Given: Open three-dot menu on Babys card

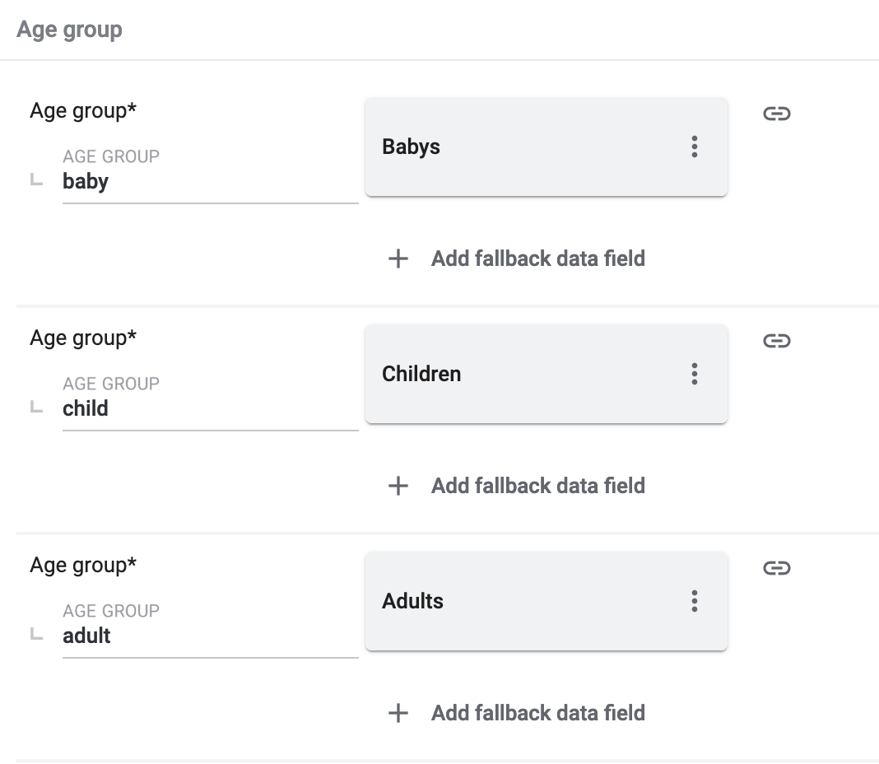Looking at the screenshot, I should point(695,147).
